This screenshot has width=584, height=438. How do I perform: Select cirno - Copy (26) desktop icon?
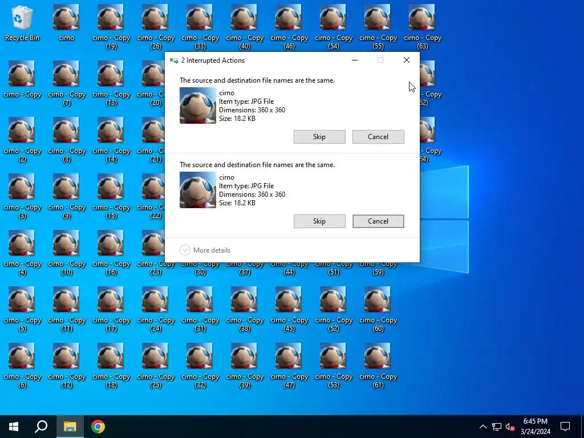156,27
